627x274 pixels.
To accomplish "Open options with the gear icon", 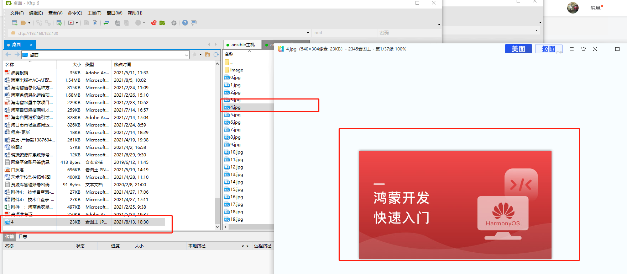I will pos(174,23).
